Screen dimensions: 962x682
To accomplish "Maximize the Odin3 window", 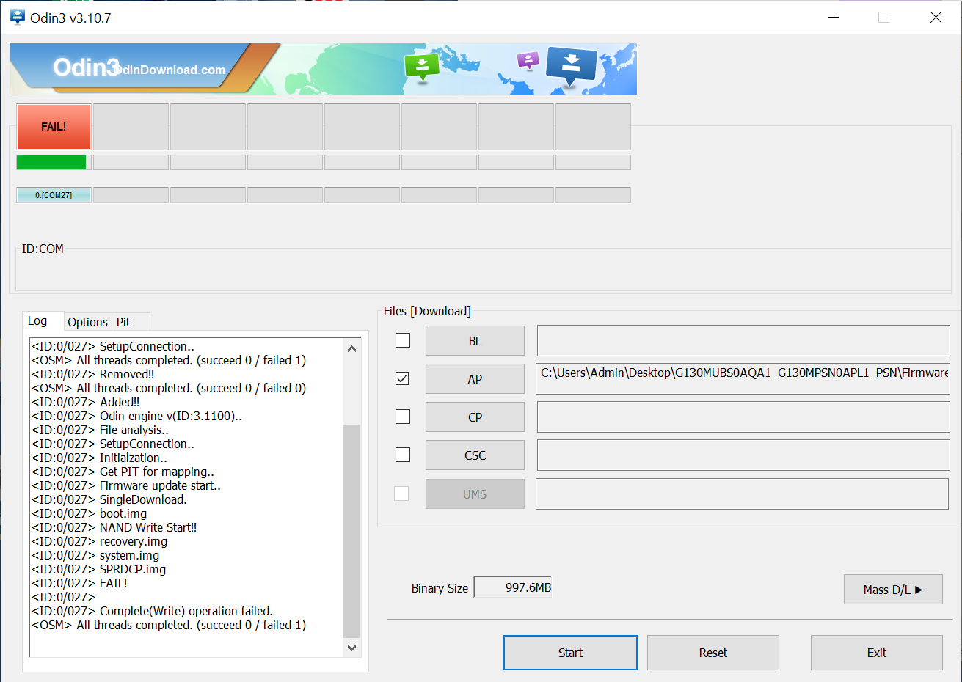I will click(884, 17).
